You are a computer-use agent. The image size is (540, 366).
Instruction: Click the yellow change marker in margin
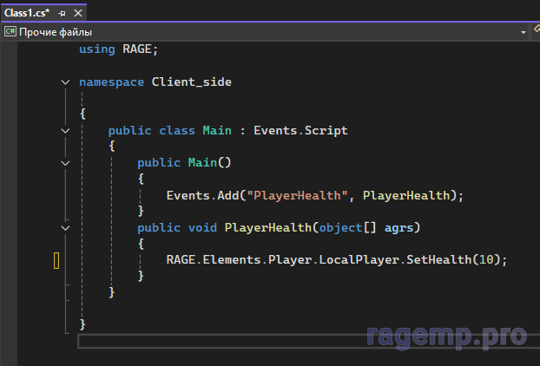(56, 260)
